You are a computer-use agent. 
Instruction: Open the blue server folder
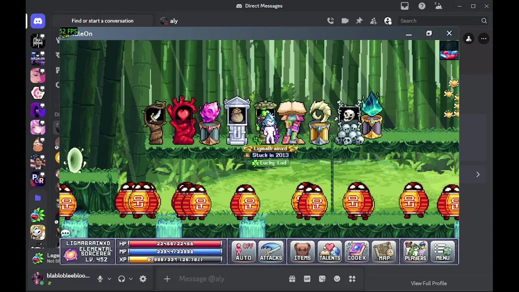tap(38, 198)
